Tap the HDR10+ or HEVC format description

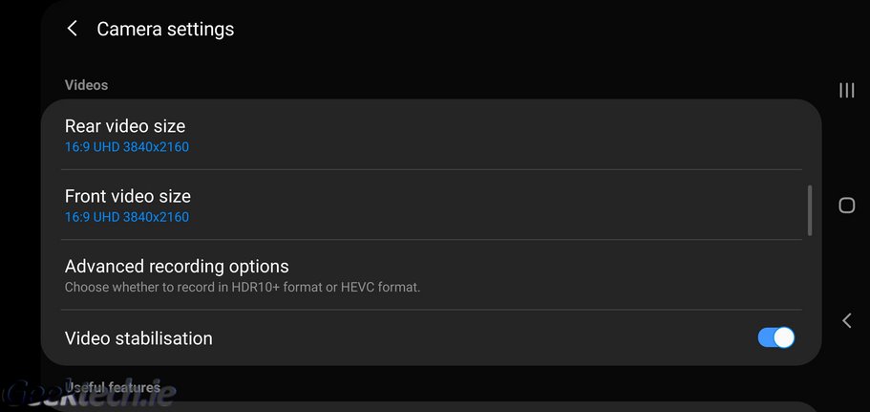pos(243,287)
